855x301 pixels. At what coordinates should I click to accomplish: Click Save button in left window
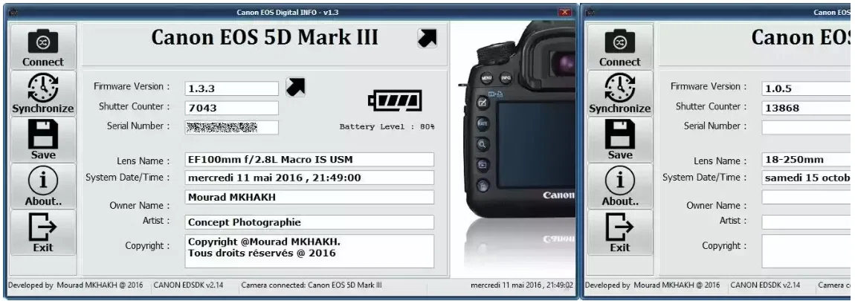click(x=43, y=140)
